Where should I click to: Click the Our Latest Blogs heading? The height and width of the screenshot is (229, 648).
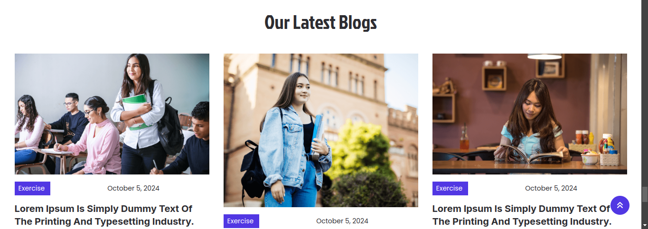(x=321, y=22)
